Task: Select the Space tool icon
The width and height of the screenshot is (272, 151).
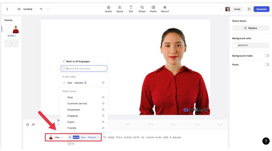Action: (x=120, y=9)
